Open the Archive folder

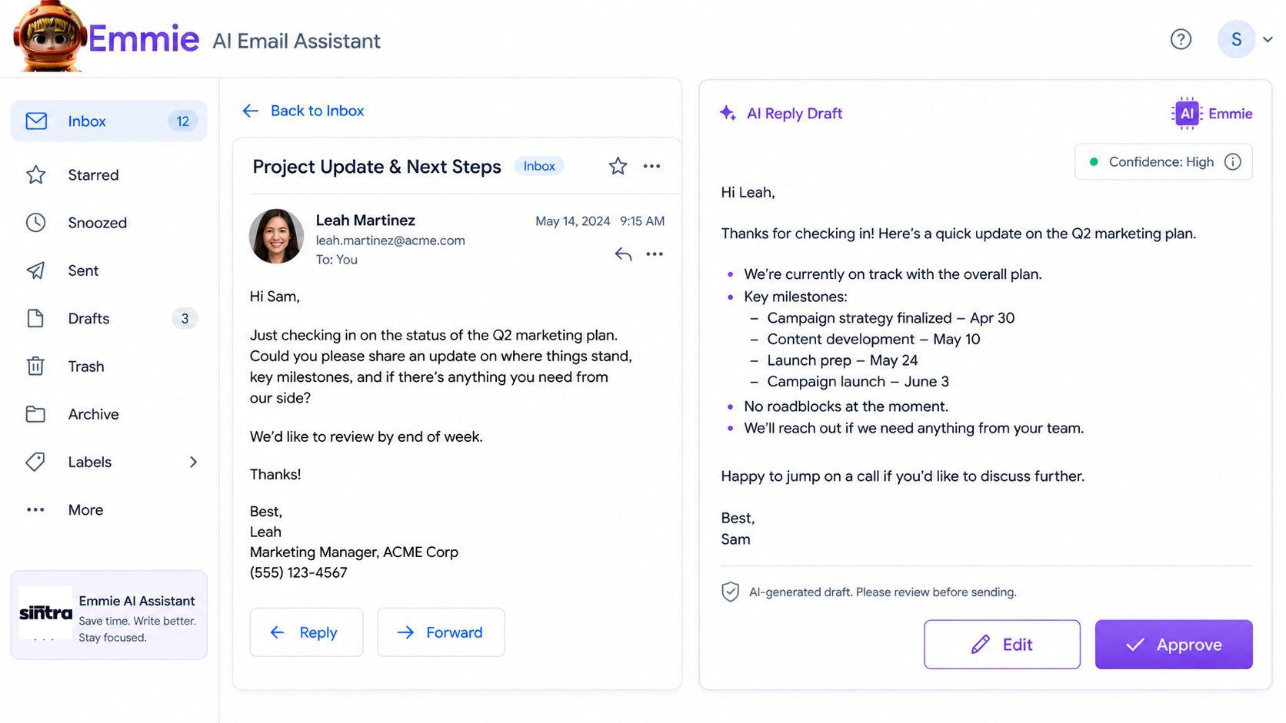tap(108, 414)
